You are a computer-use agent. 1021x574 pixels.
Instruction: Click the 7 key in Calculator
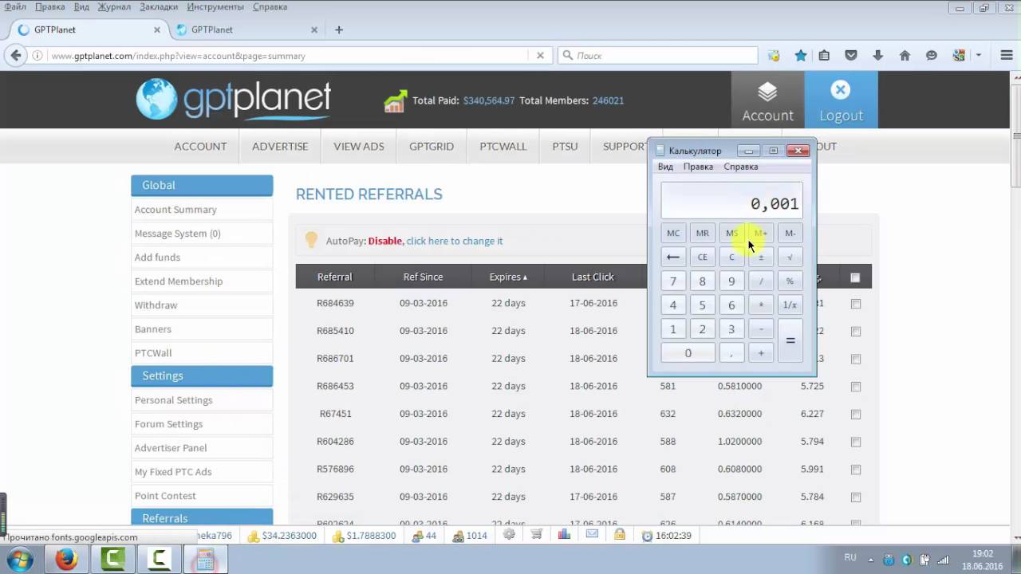(x=673, y=281)
